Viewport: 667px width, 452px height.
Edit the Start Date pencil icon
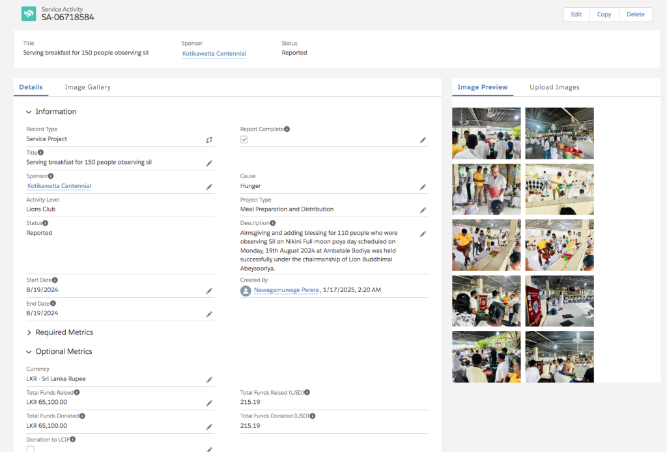pos(209,291)
